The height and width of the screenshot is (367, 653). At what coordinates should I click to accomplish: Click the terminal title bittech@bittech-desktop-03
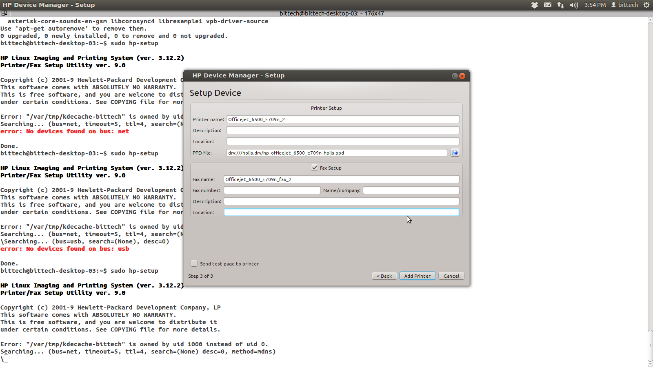pos(331,13)
